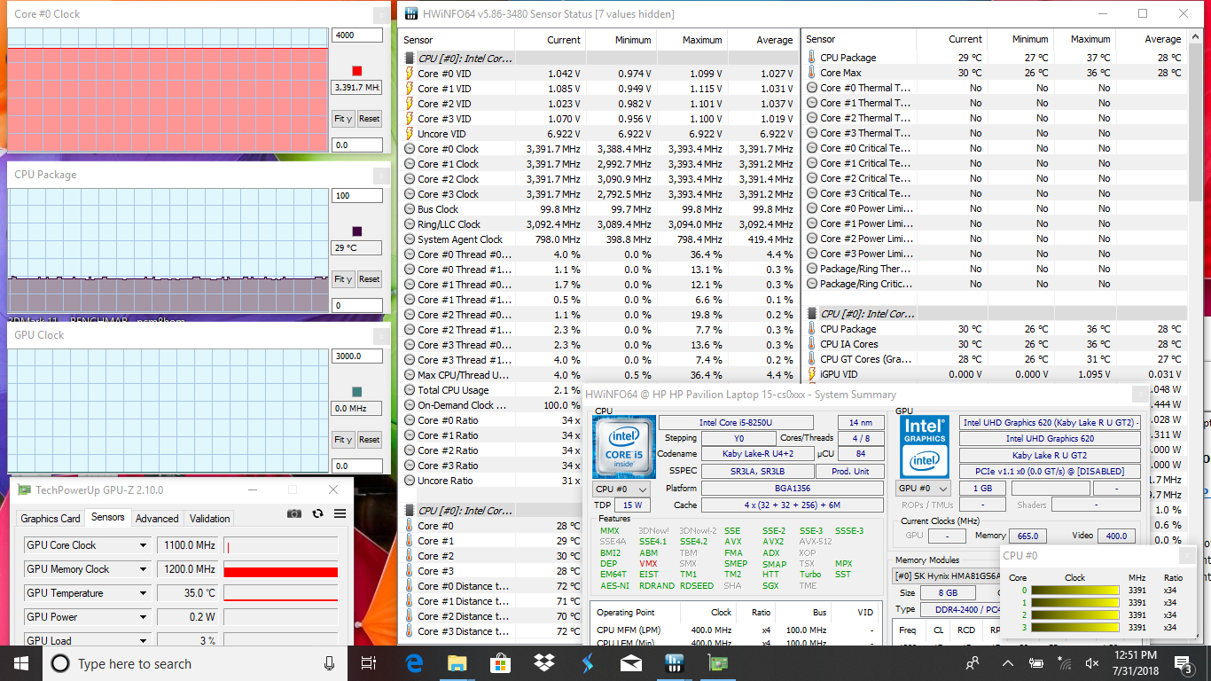Viewport: 1211px width, 681px height.
Task: Select the Total CPU Usage row
Action: pos(598,390)
